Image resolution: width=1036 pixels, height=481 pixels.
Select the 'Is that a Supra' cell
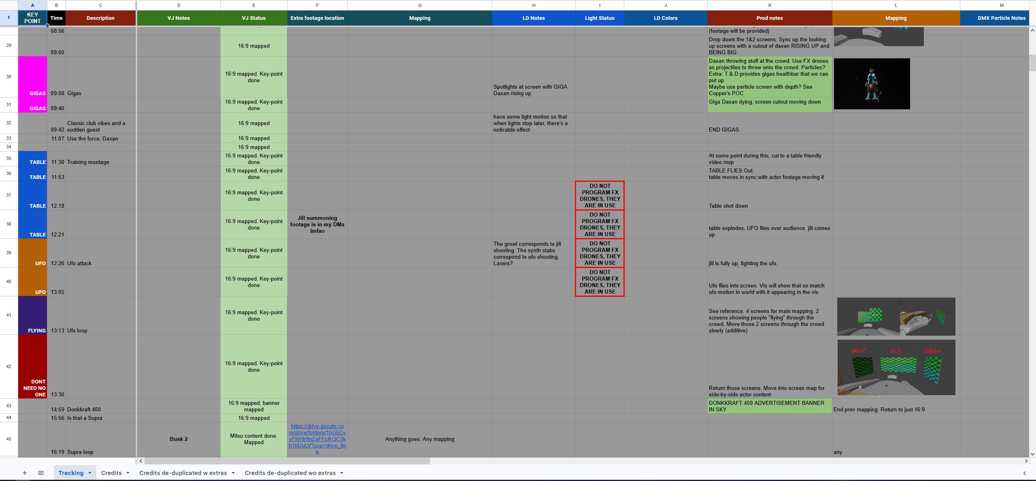coord(100,418)
